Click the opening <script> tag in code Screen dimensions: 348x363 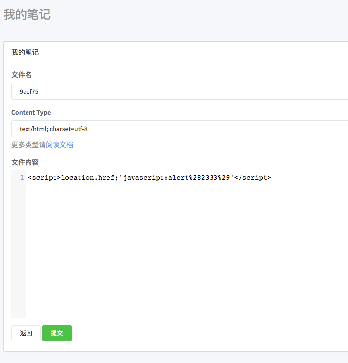coord(45,178)
